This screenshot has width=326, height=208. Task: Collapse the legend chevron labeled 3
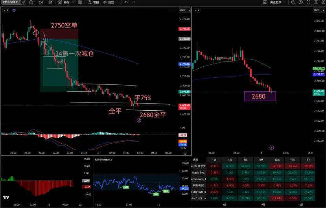(6, 10)
